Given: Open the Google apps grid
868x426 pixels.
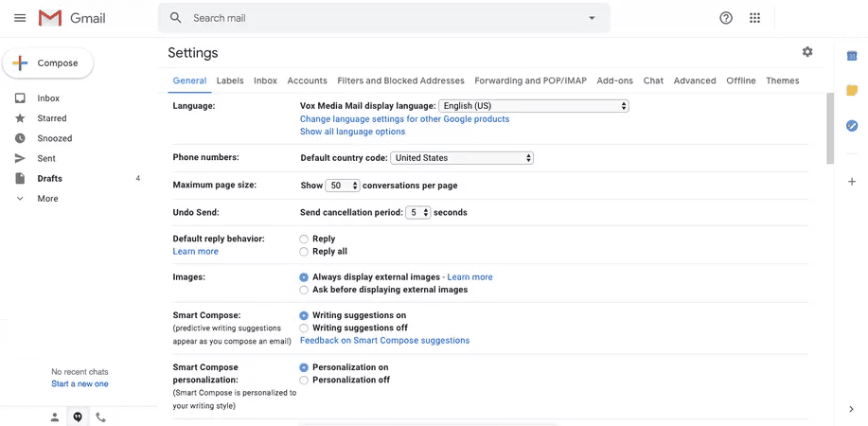Looking at the screenshot, I should (754, 18).
